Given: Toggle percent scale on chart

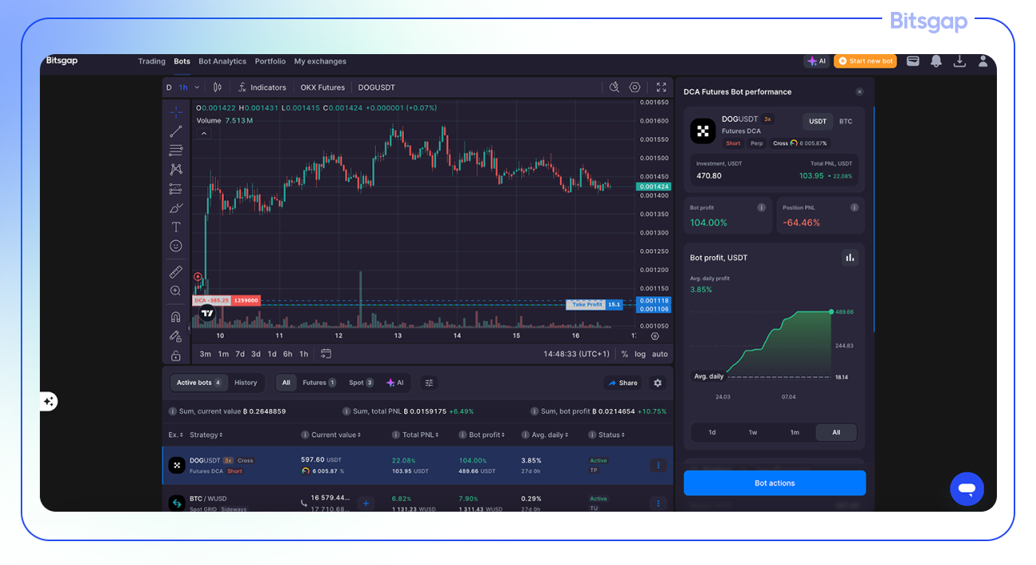Looking at the screenshot, I should point(625,354).
